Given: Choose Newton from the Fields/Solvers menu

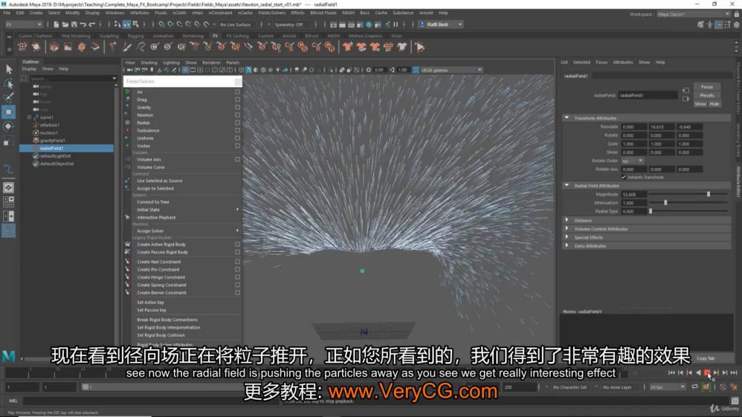Looking at the screenshot, I should click(x=145, y=115).
